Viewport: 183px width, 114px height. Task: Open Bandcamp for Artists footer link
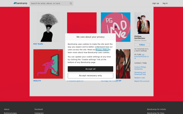point(156,109)
